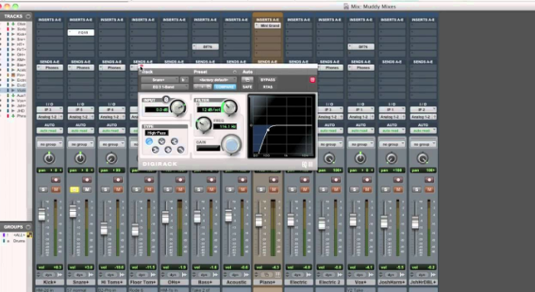The width and height of the screenshot is (535, 292).
Task: Arm record on the Vox+ channel
Action: [x=367, y=180]
